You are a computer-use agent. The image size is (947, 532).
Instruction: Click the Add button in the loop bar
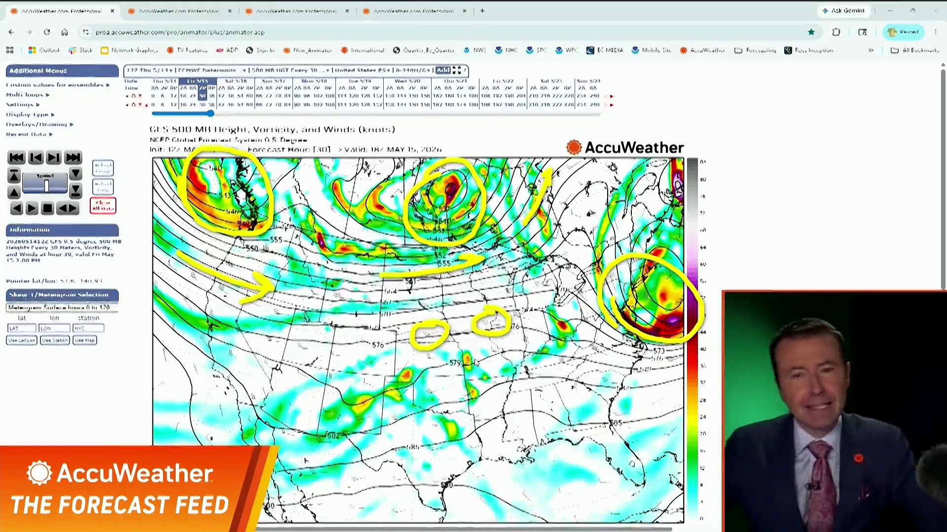(443, 70)
